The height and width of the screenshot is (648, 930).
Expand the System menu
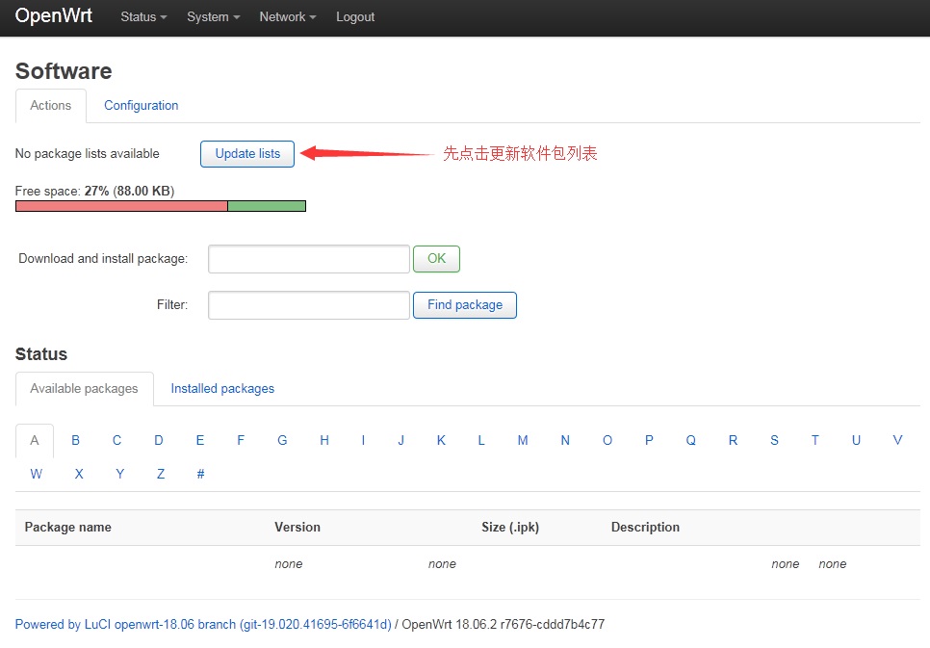pyautogui.click(x=214, y=17)
